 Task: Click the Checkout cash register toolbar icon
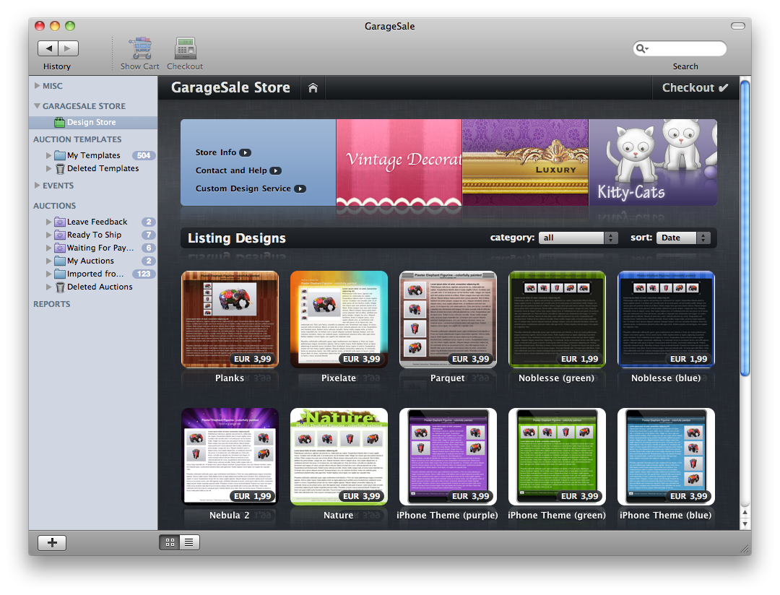[185, 48]
